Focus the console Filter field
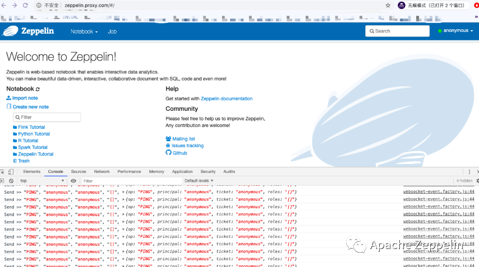This screenshot has height=267, width=479. pyautogui.click(x=132, y=181)
